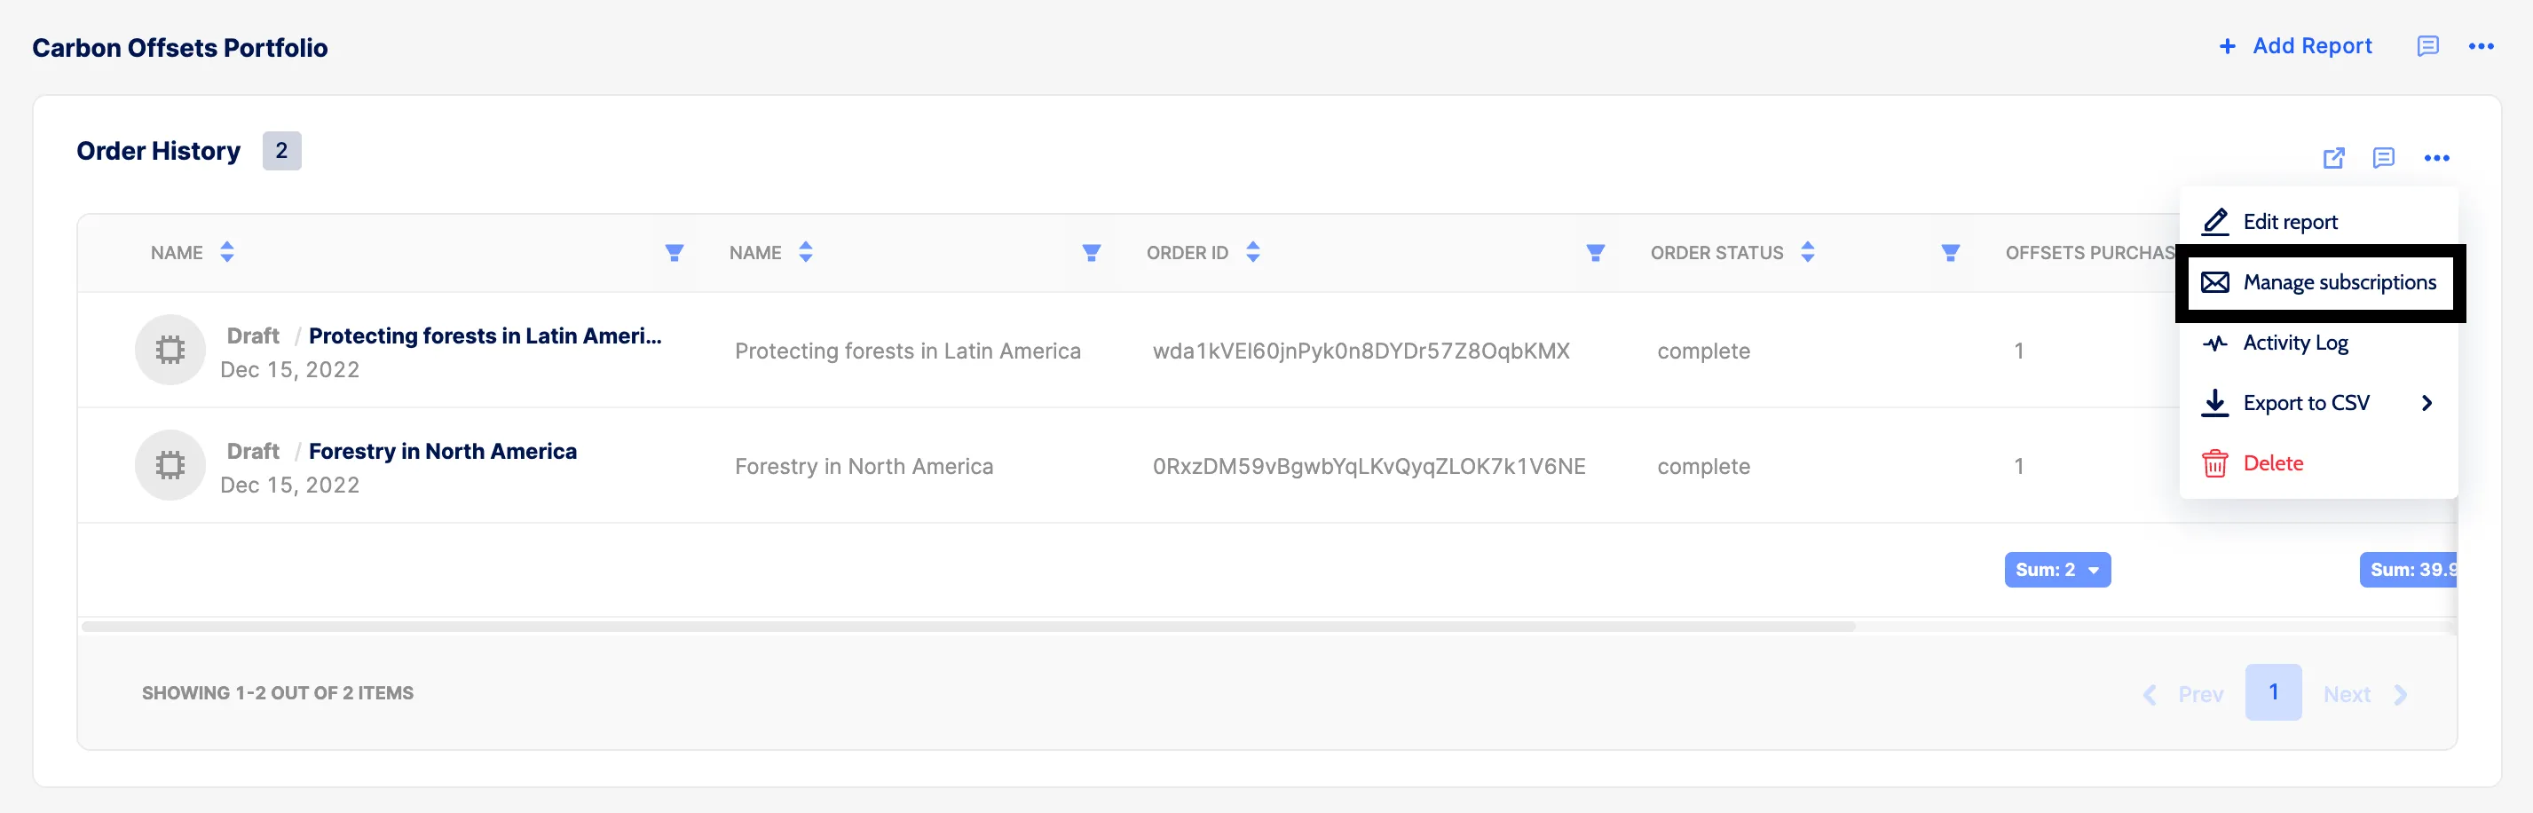Filter the Order Status column
The image size is (2533, 813).
(1950, 253)
